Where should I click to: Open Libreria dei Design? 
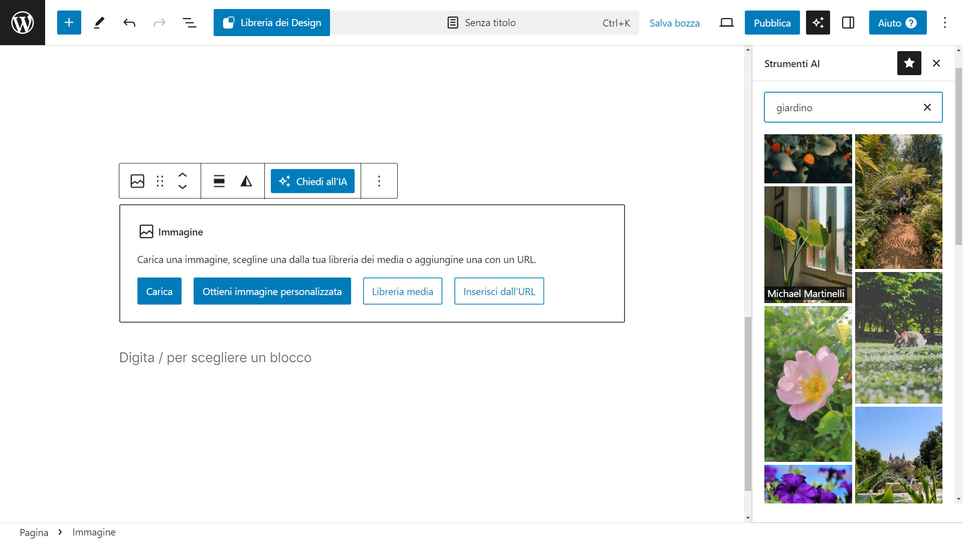click(272, 23)
